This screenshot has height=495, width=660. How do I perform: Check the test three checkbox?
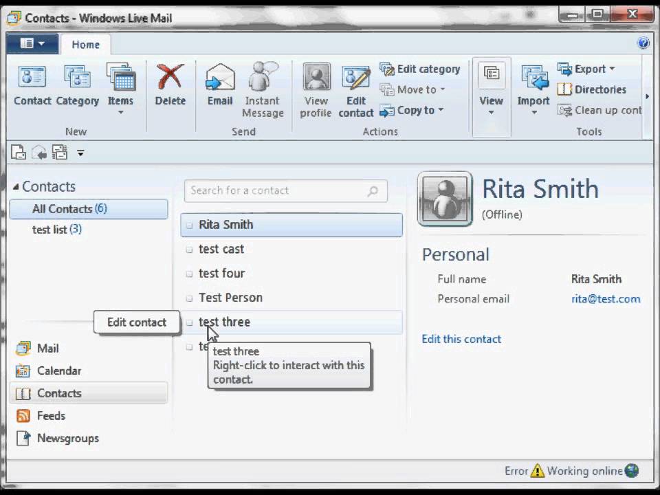coord(190,322)
